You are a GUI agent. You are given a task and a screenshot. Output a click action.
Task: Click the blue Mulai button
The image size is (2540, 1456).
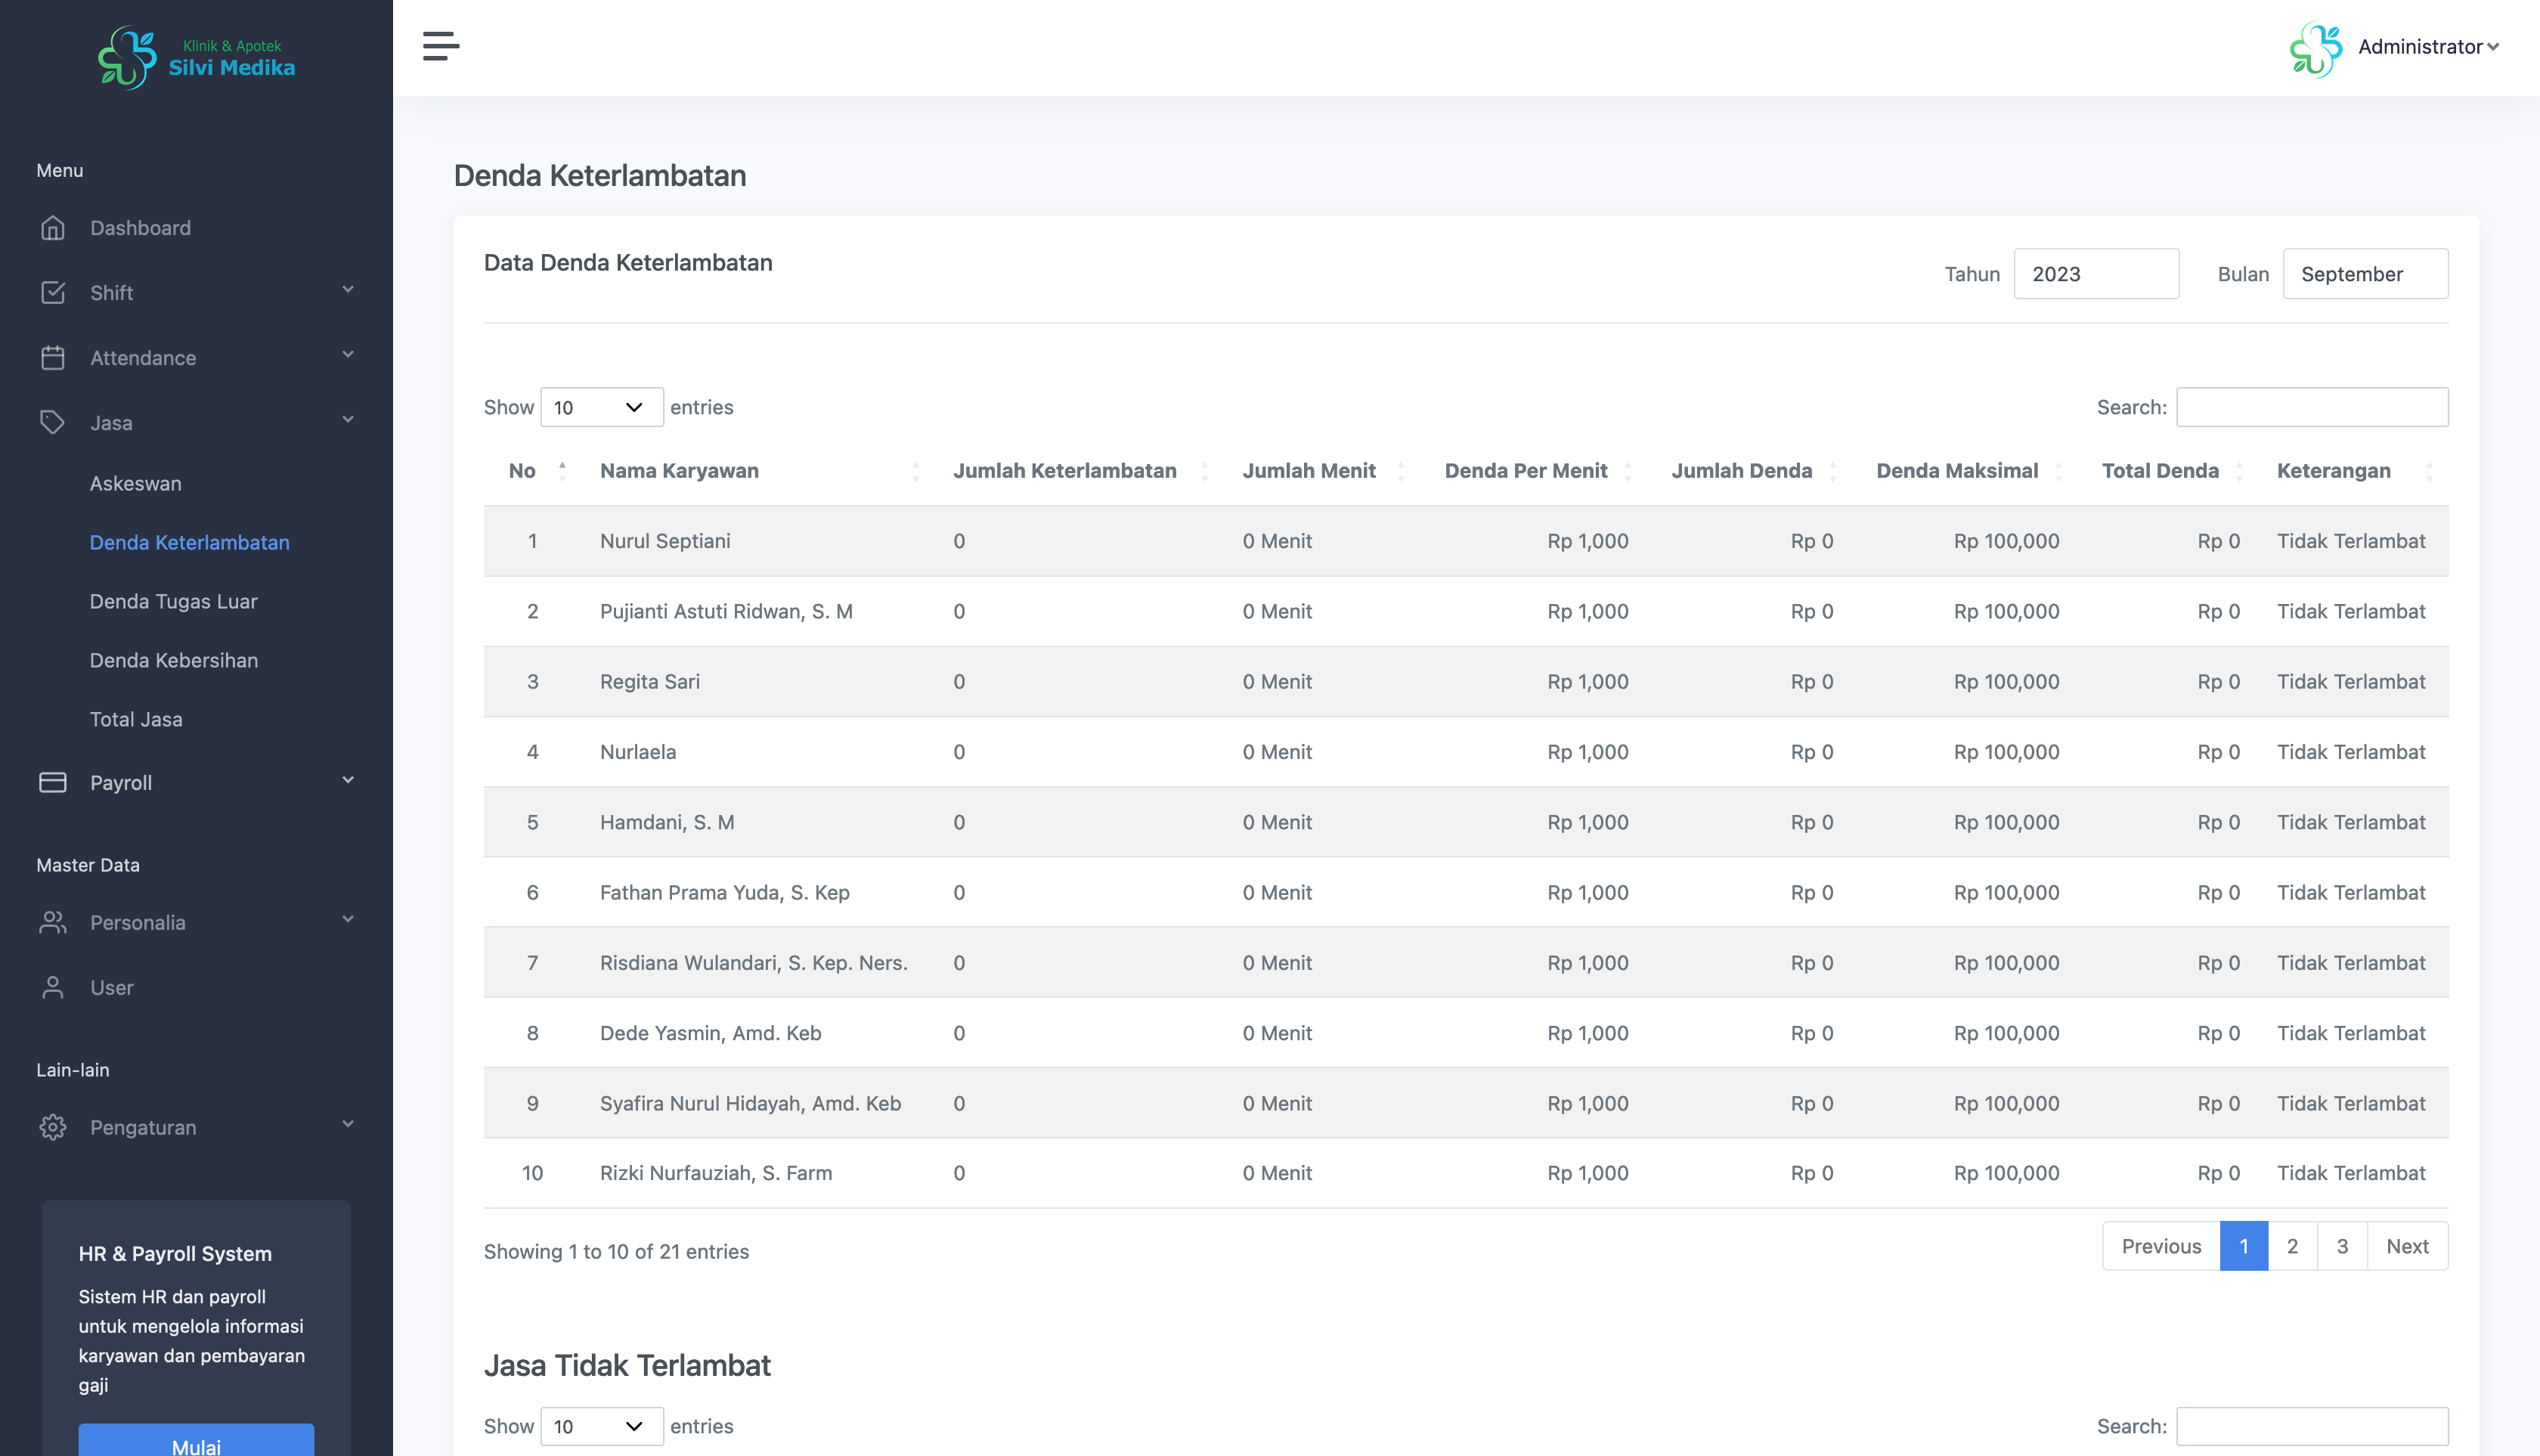tap(196, 1440)
